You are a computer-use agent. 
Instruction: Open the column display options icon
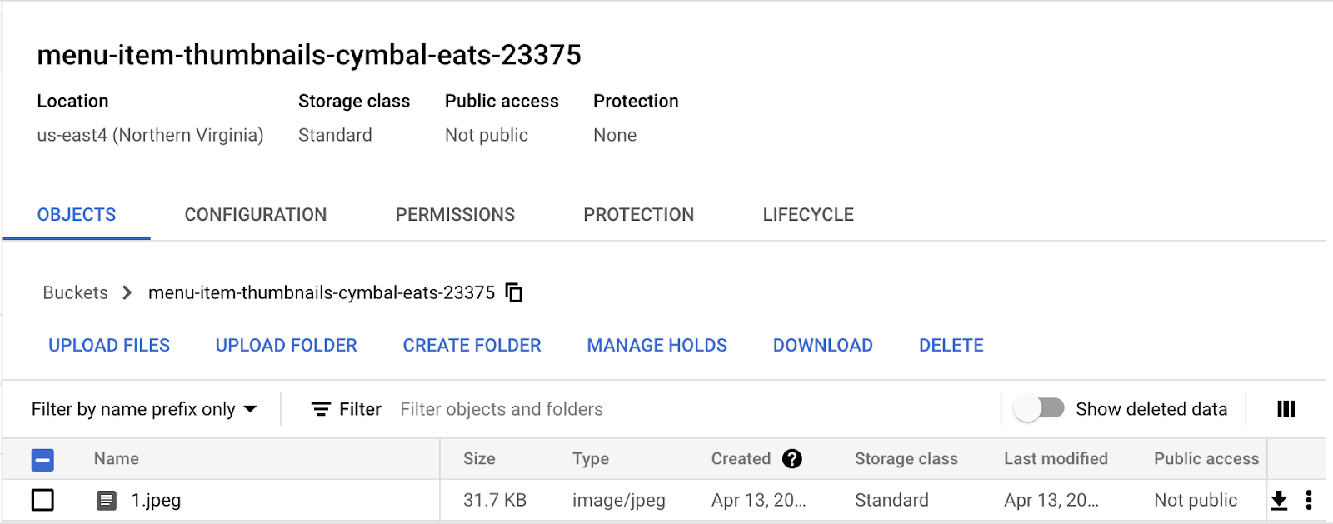click(1286, 409)
